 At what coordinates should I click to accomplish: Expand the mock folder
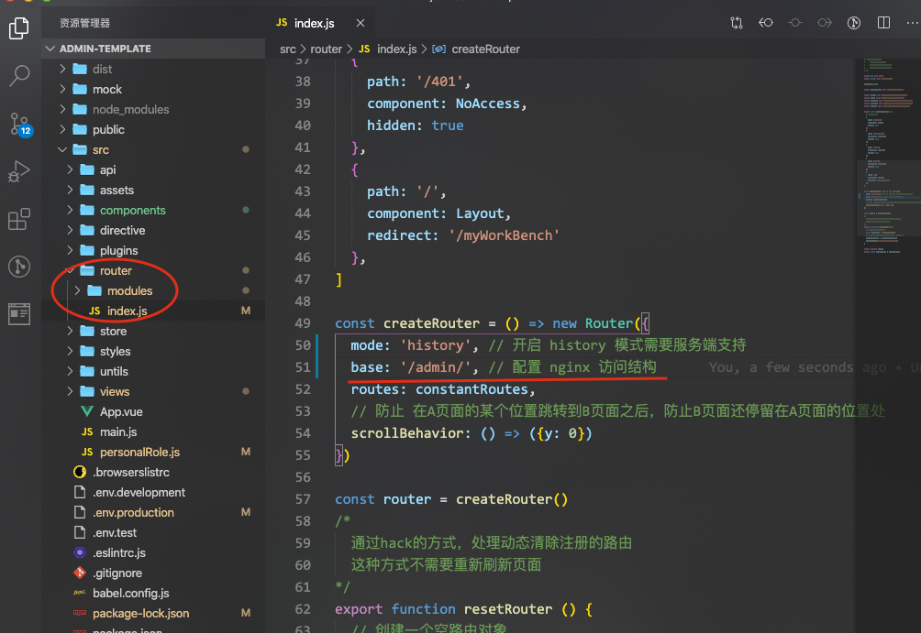click(x=154, y=89)
